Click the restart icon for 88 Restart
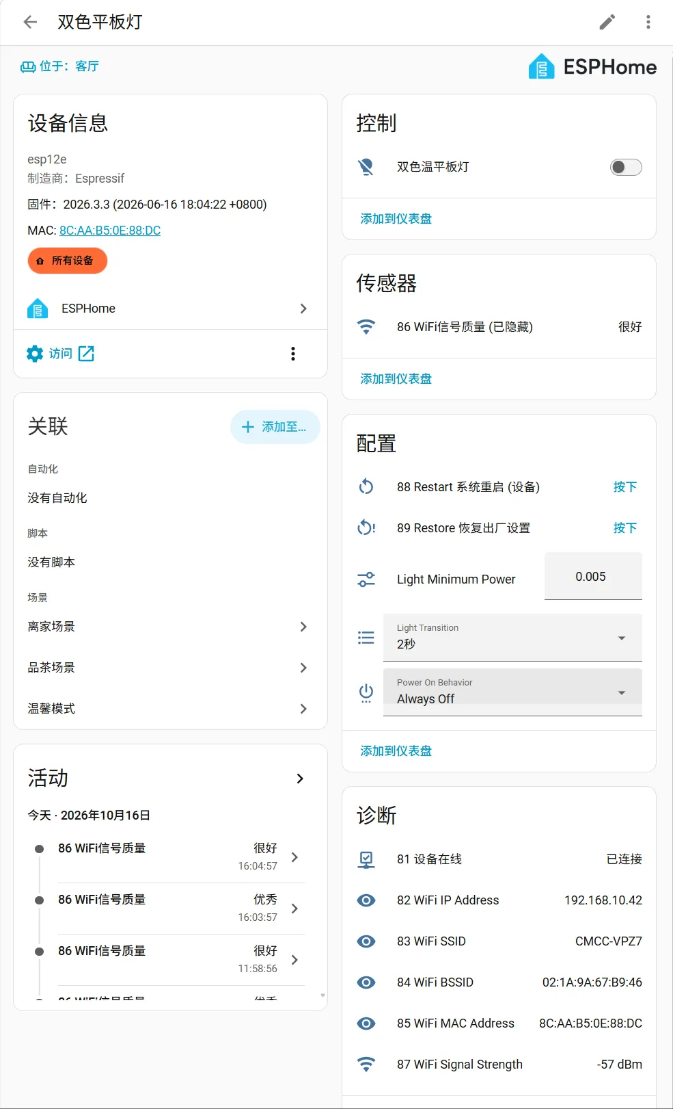 tap(366, 487)
